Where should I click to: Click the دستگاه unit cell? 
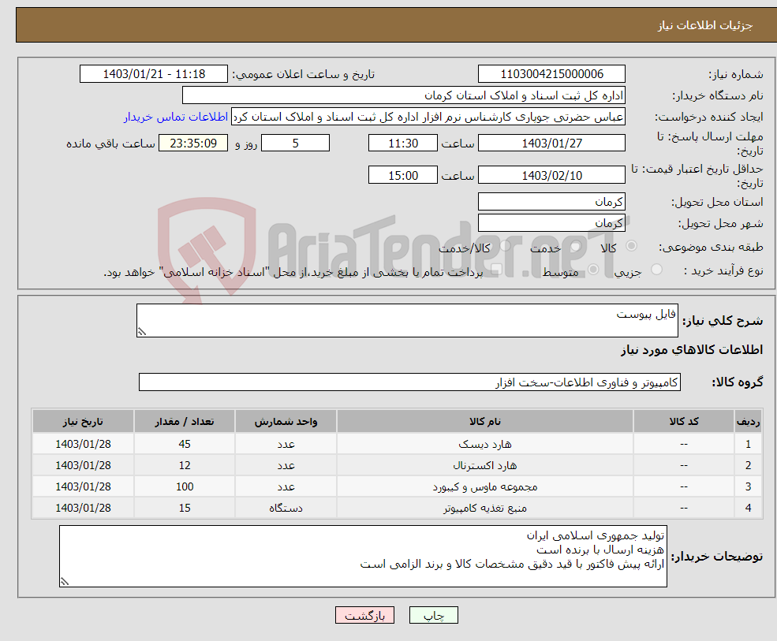pos(286,508)
